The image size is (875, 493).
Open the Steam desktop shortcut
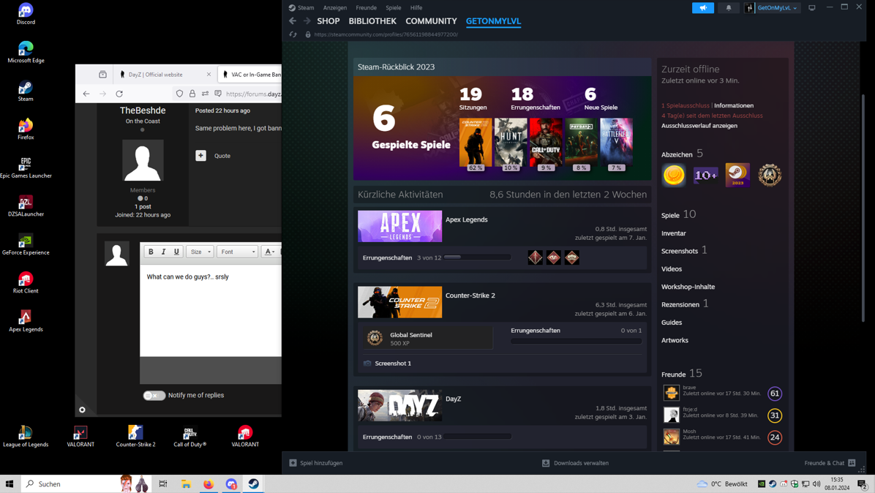click(26, 91)
